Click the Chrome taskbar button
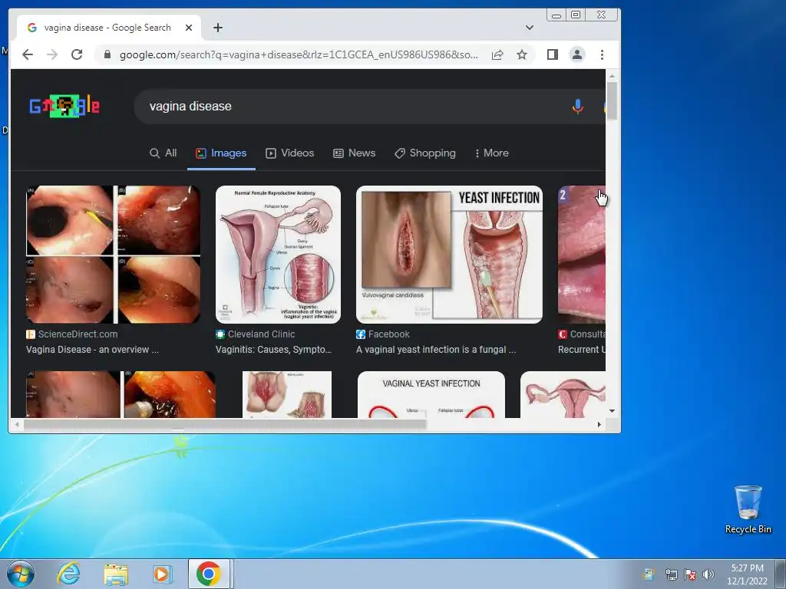The height and width of the screenshot is (589, 786). (209, 574)
